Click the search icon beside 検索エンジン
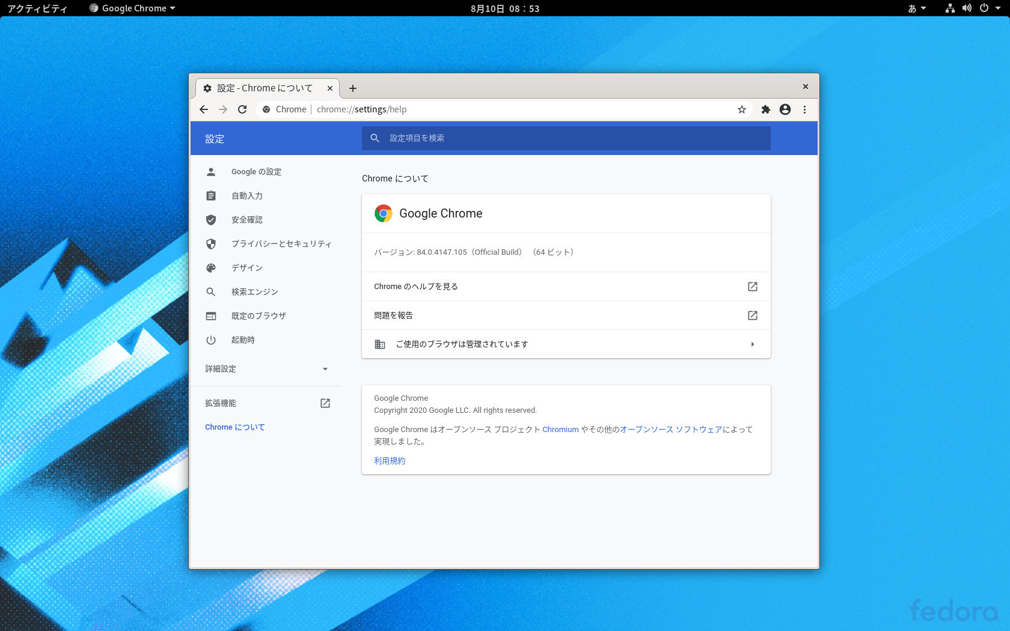The width and height of the screenshot is (1010, 631). click(x=211, y=292)
